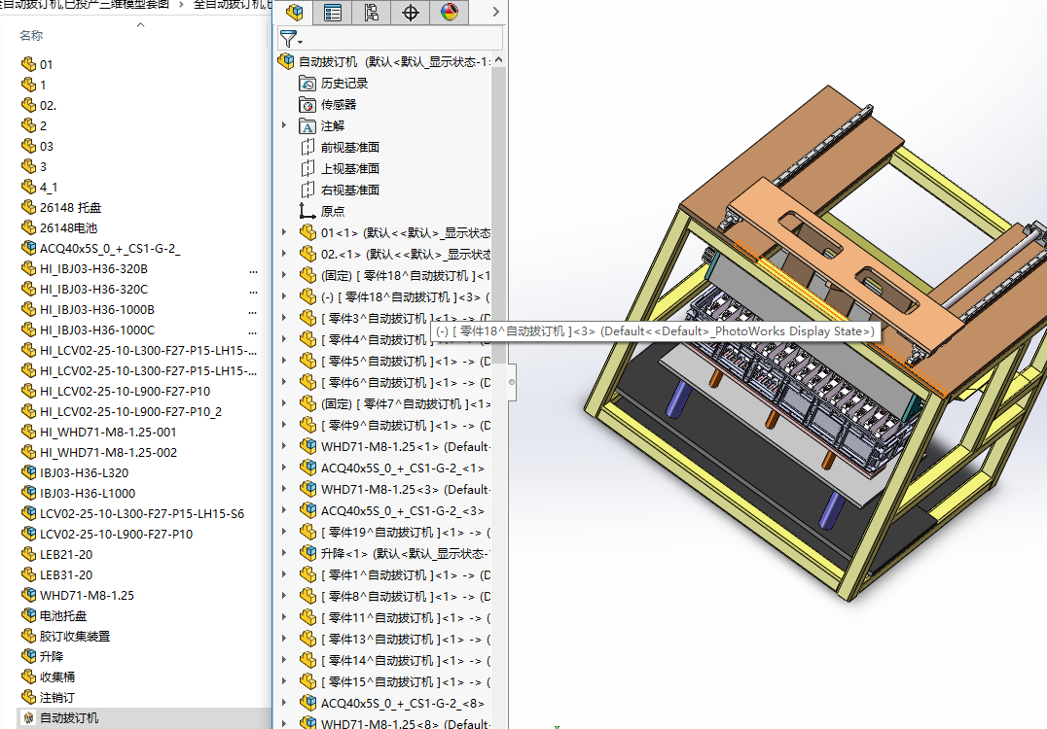Select the 电池托盘 assembly file
Screen dimensions: 1047x729
(x=54, y=615)
